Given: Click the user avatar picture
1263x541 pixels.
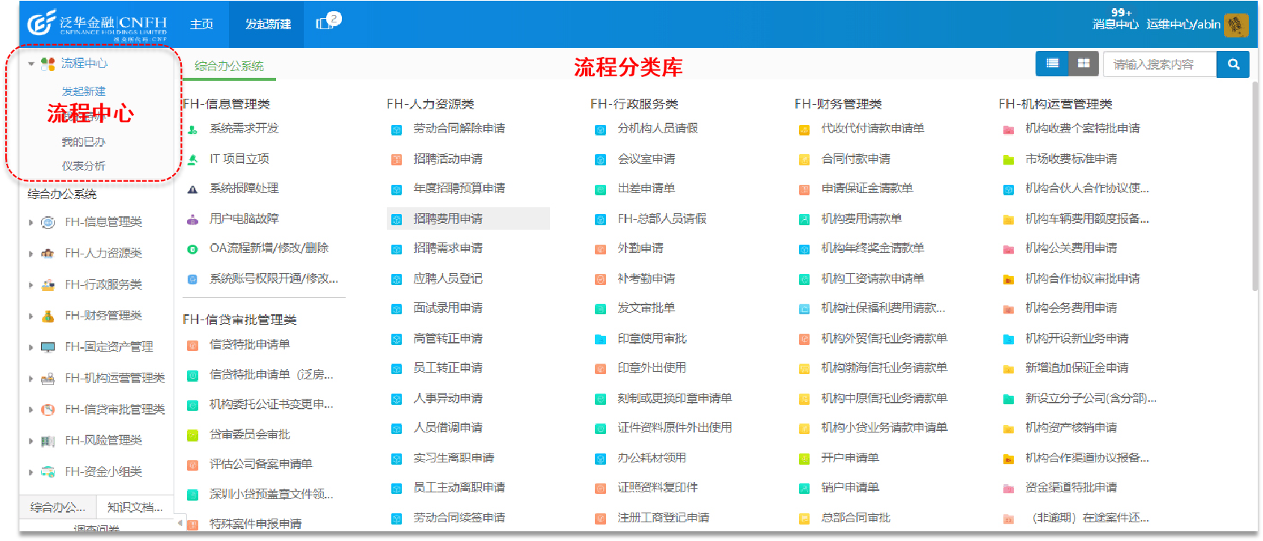Looking at the screenshot, I should [x=1235, y=25].
